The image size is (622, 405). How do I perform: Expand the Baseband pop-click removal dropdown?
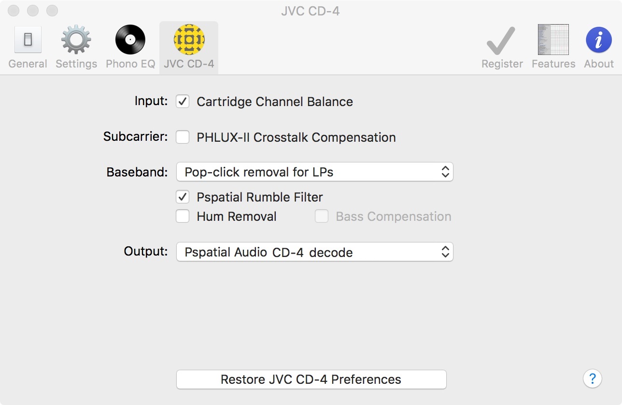pos(315,172)
